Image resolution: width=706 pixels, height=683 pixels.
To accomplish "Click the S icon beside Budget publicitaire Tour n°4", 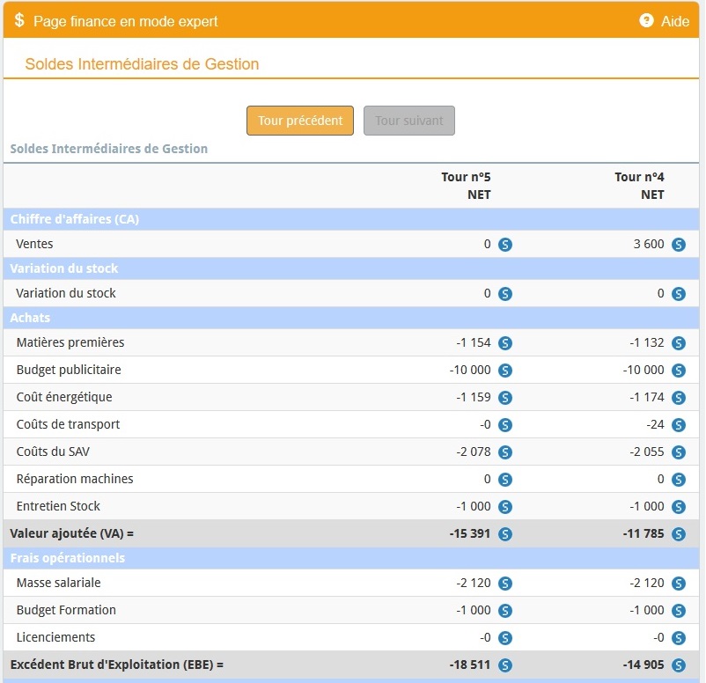I will 678,370.
